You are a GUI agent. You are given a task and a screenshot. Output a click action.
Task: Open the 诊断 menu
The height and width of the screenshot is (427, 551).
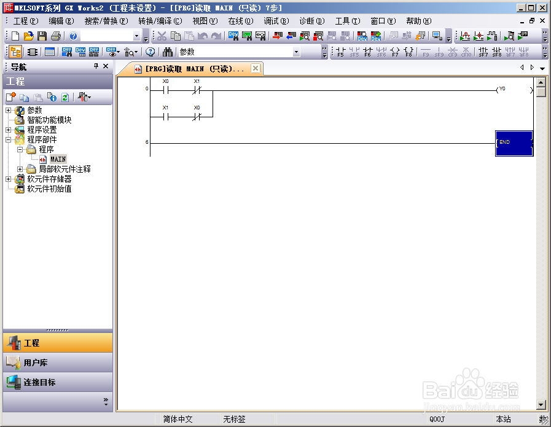pos(311,21)
